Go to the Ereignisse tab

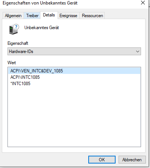(68, 16)
